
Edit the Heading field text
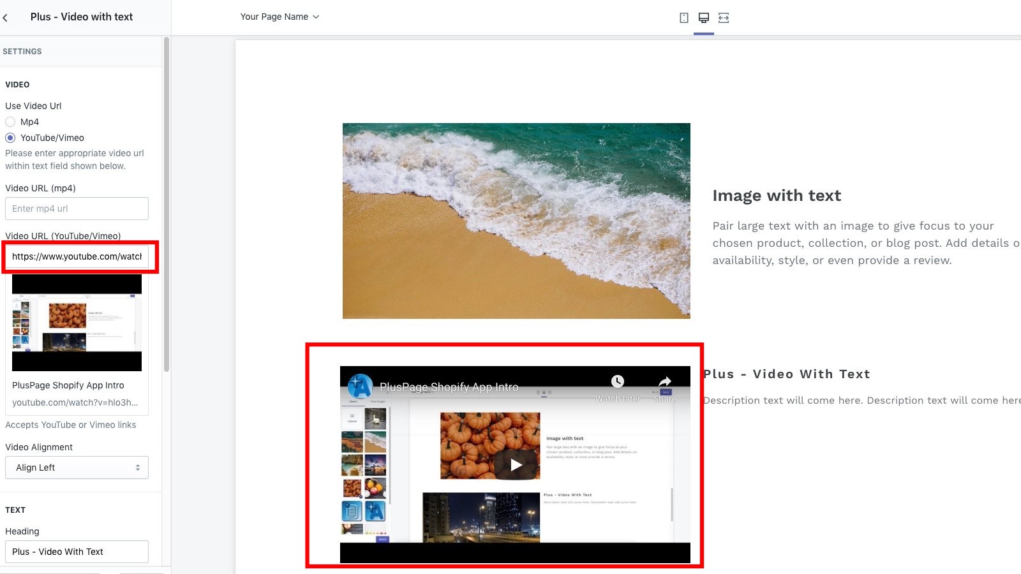point(77,551)
